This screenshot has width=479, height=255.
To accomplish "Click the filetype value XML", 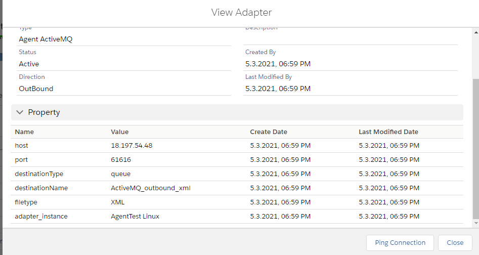I will pyautogui.click(x=118, y=202).
